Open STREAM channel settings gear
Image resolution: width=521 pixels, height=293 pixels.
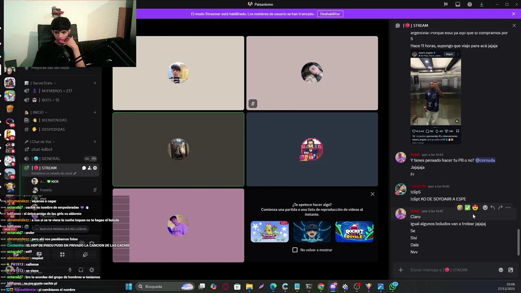pos(95,168)
